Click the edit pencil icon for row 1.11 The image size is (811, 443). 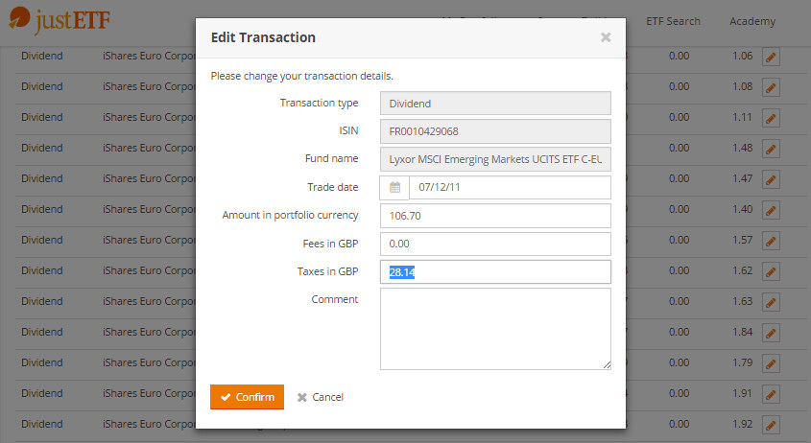click(x=771, y=118)
